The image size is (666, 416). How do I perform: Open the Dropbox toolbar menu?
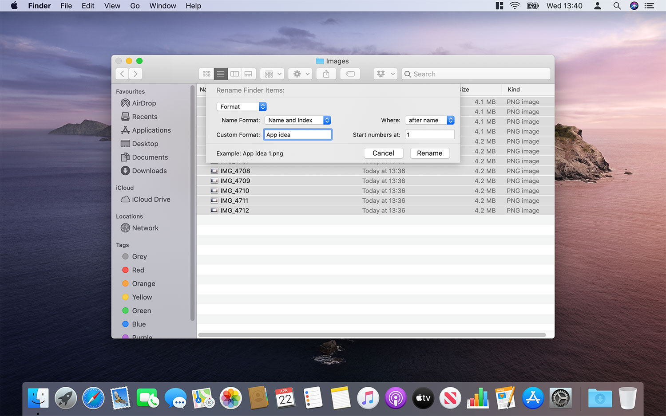[385, 74]
